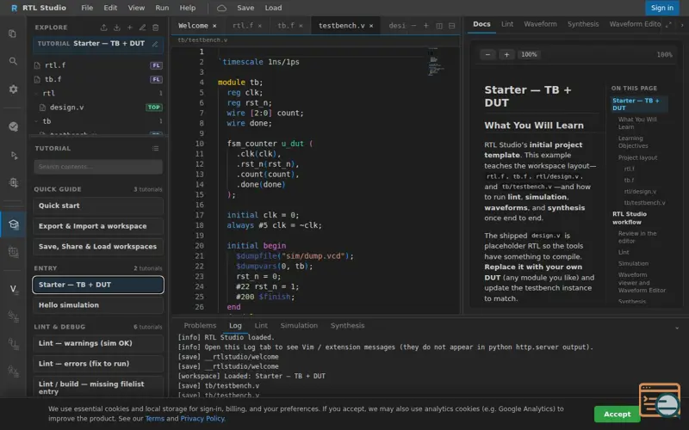689x430 pixels.
Task: Open the View menu
Action: pos(136,8)
